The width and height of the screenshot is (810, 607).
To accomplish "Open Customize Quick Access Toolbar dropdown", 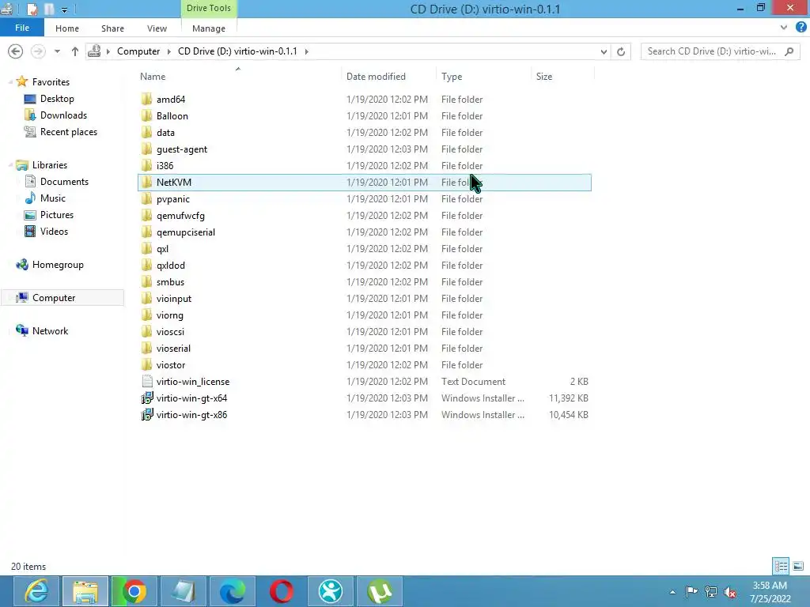I will 64,9.
